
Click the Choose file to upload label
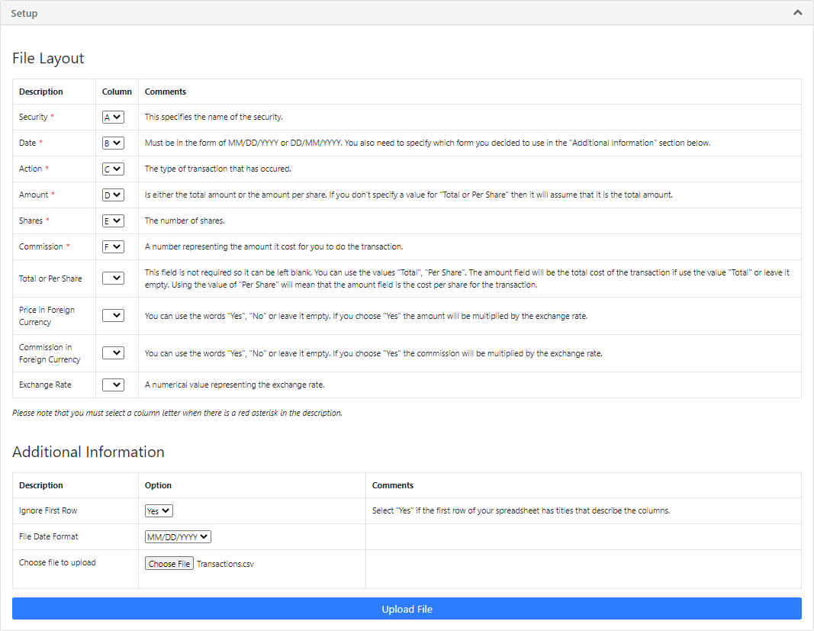(58, 562)
